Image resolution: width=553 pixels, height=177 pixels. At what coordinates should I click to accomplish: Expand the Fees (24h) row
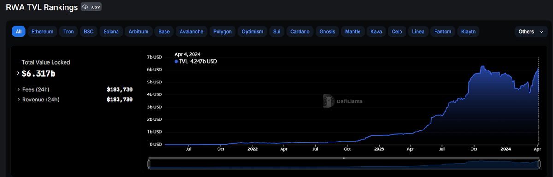point(18,89)
